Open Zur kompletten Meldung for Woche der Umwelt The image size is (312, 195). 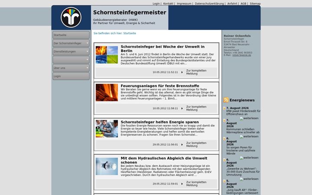[196, 72]
